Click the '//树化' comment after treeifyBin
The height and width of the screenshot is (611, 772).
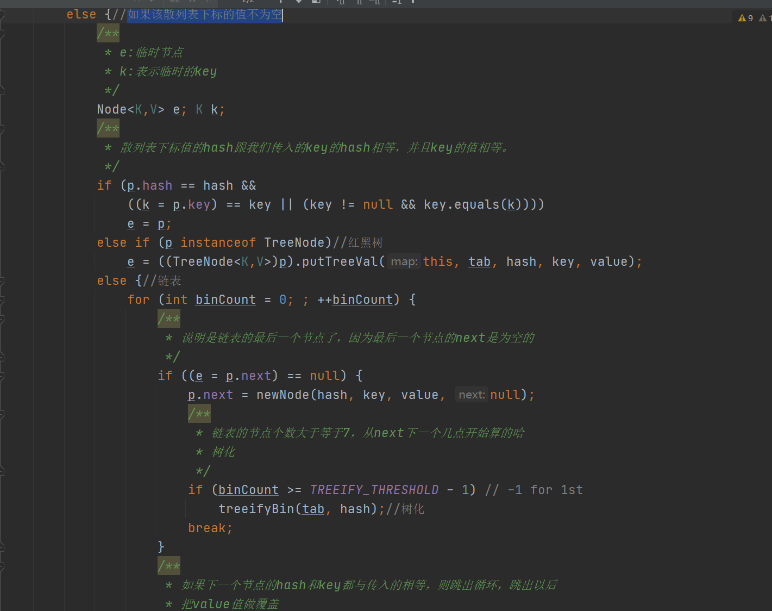pos(405,509)
